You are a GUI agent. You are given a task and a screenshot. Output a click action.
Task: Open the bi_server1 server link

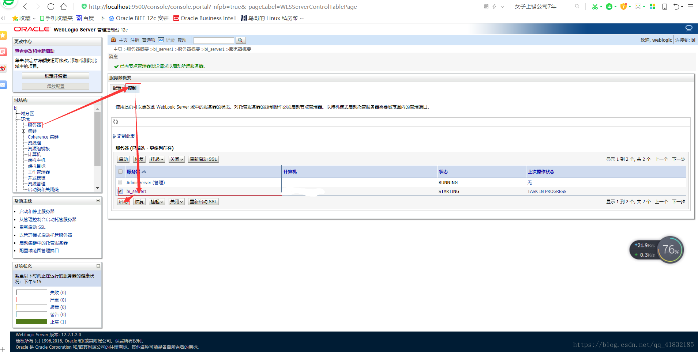136,191
